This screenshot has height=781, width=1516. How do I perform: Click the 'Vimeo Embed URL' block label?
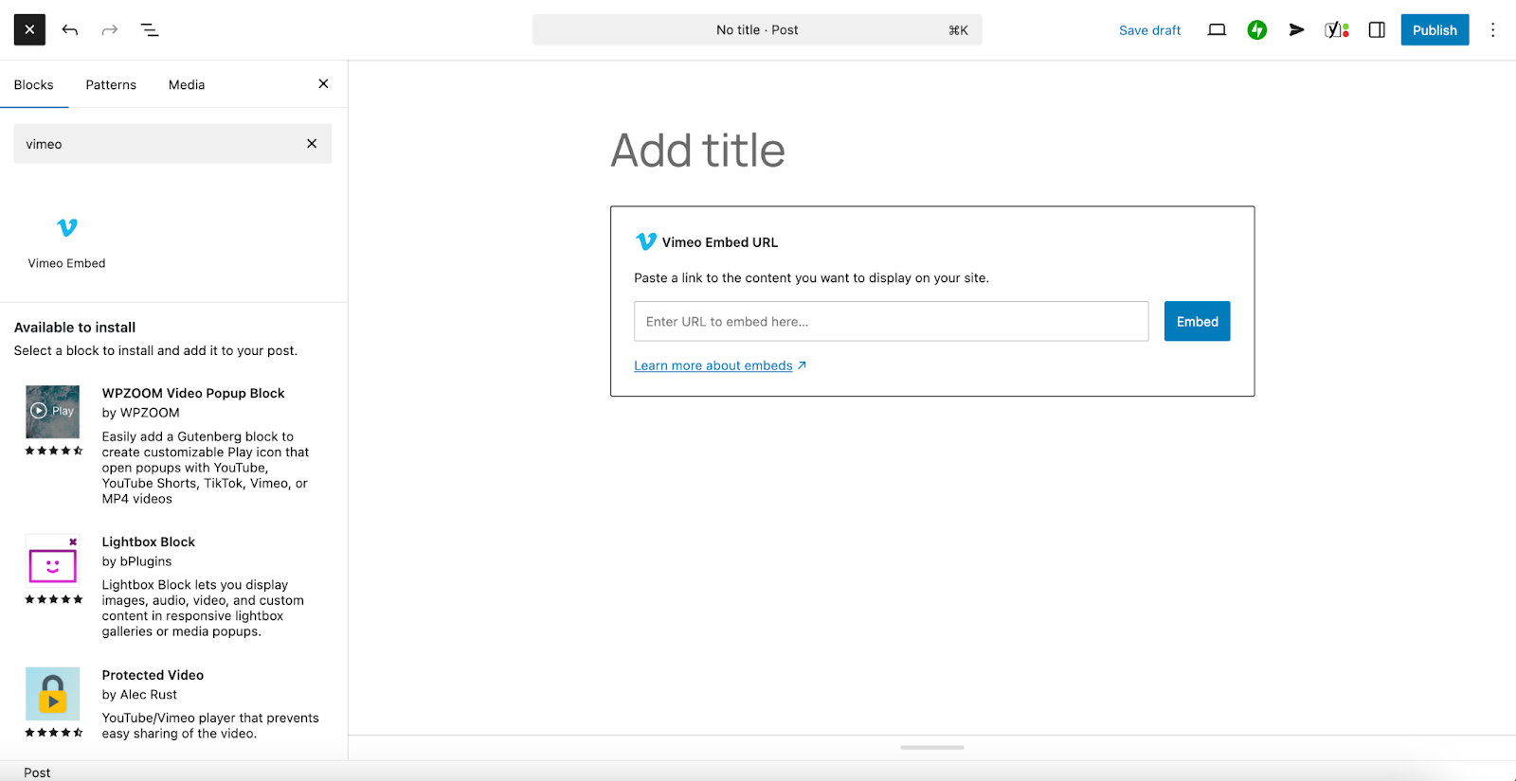point(720,242)
